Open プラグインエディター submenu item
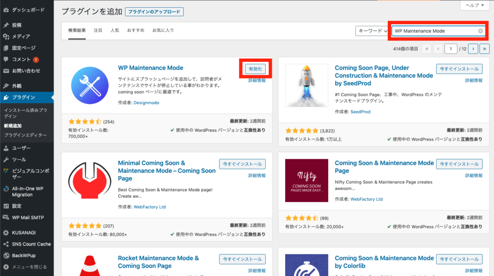Screen dimensions: 494x276 point(25,135)
